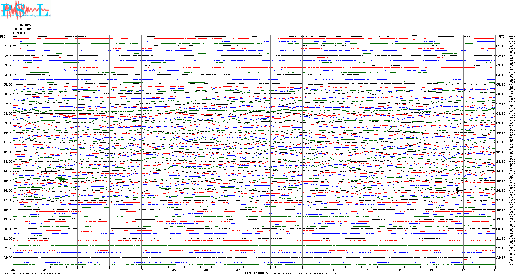This screenshot has height=277, width=516.
Task: Click the 08:00 hour label
Action: tap(8, 114)
